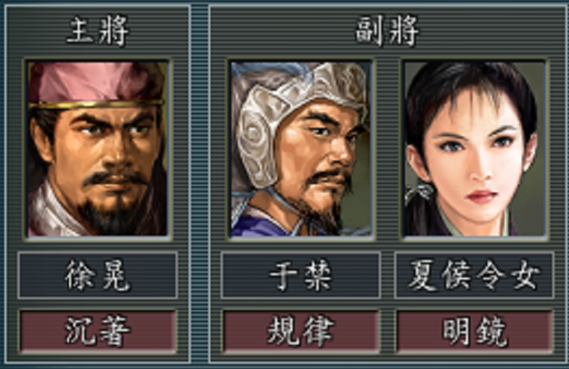Click Yu Jin's helmeted portrait
Screen dimensions: 569x369
pyautogui.click(x=300, y=149)
